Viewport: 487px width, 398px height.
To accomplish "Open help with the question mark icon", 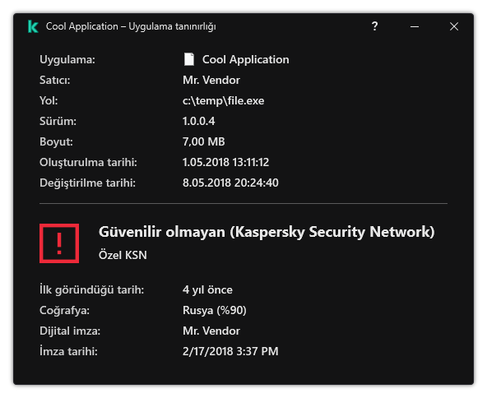I will 375,26.
